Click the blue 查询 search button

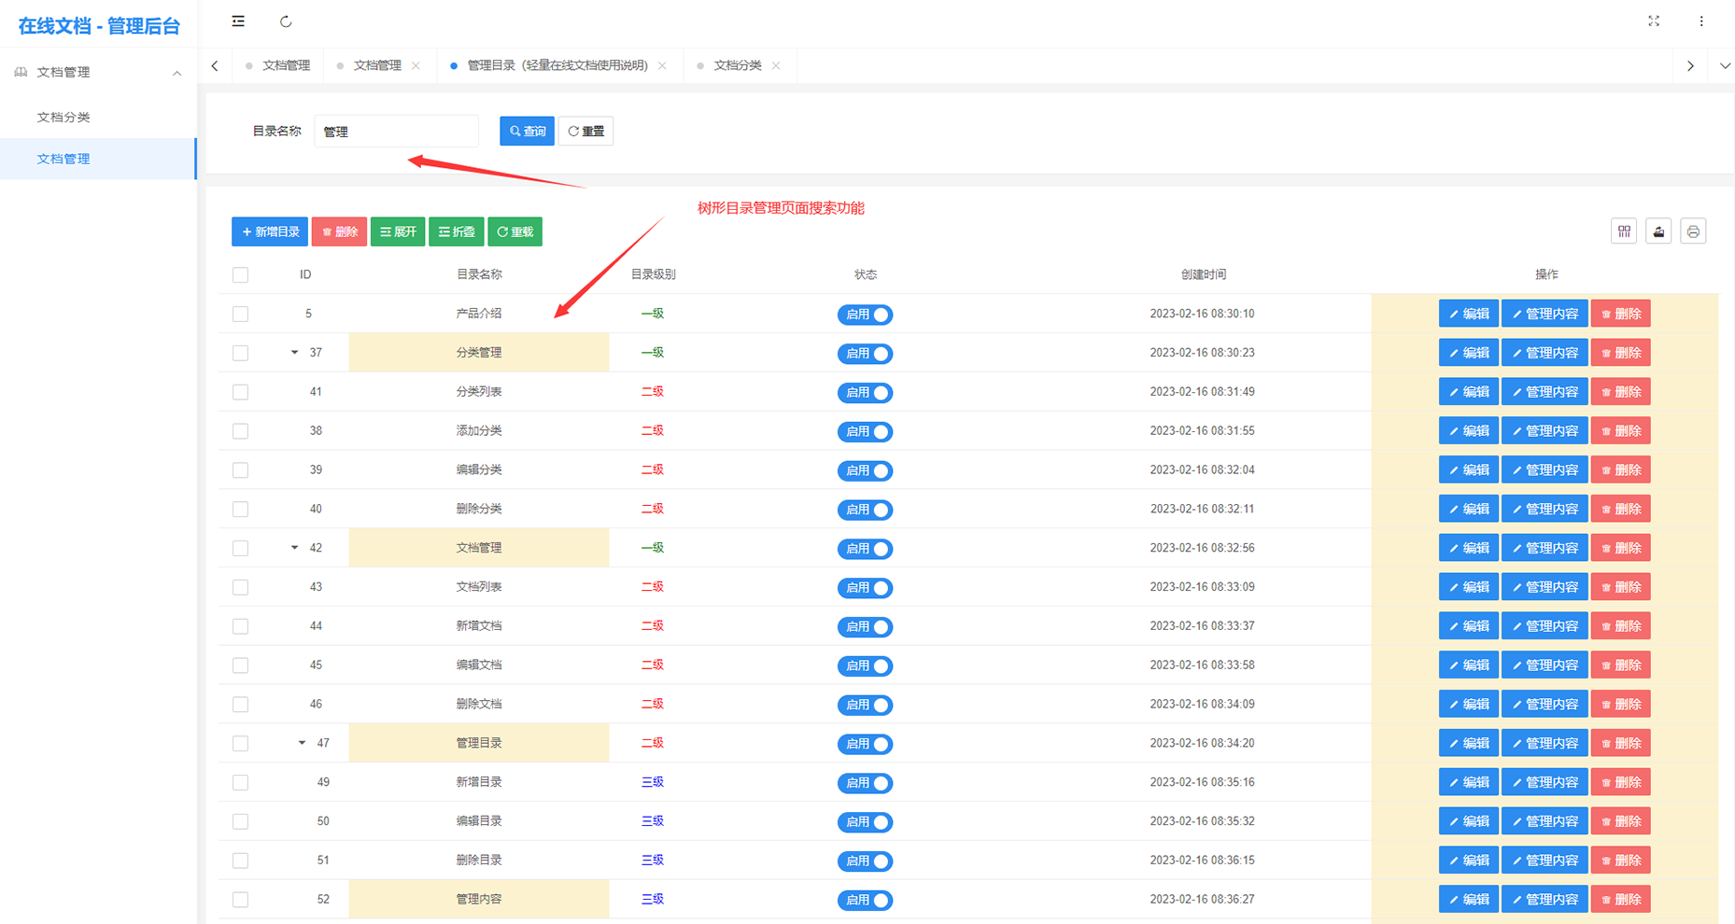(x=527, y=132)
